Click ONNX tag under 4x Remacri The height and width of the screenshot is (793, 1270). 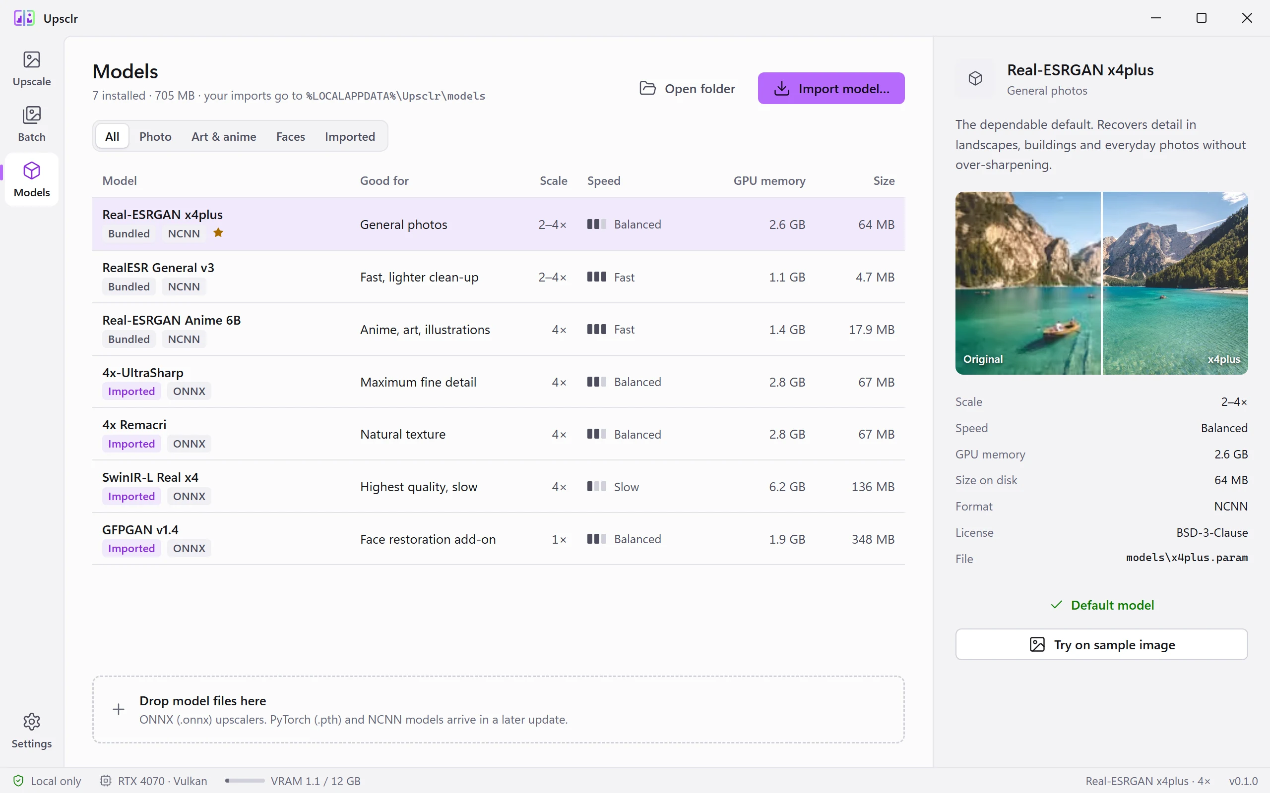click(x=189, y=444)
